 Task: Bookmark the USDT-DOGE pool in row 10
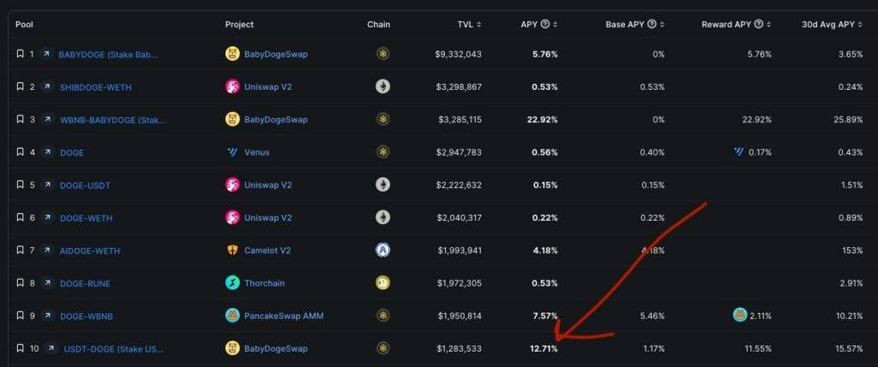click(21, 348)
